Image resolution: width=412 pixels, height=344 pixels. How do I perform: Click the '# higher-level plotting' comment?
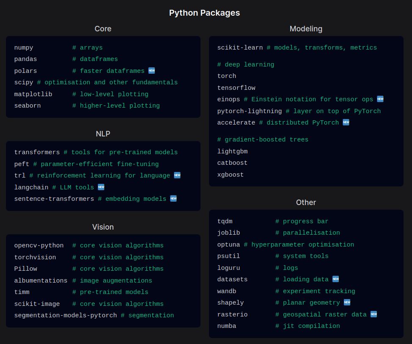coord(116,106)
